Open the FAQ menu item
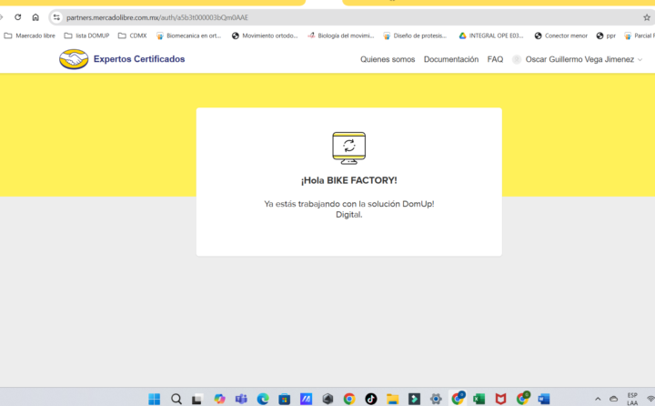The image size is (655, 406). coord(495,59)
